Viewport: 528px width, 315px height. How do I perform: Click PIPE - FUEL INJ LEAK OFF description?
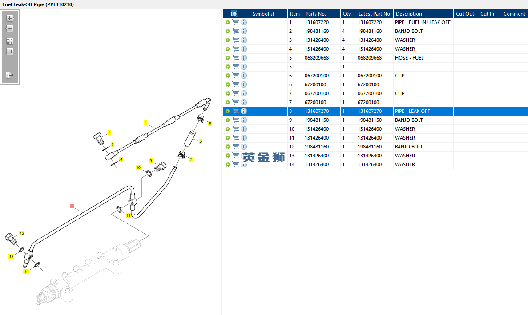(x=423, y=22)
